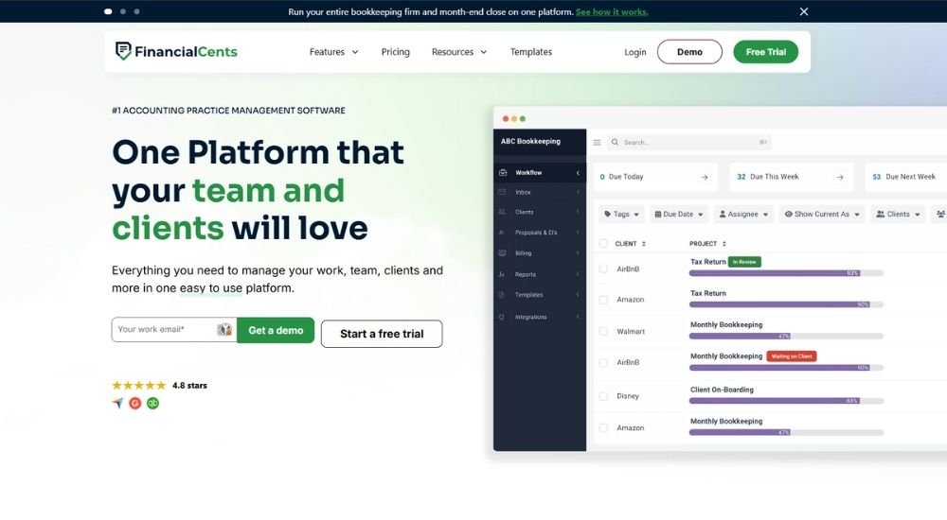Select the first carousel dot in banner
The image size is (947, 520).
pyautogui.click(x=108, y=11)
